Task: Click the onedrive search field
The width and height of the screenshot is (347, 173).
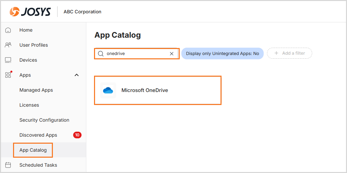Action: [137, 54]
